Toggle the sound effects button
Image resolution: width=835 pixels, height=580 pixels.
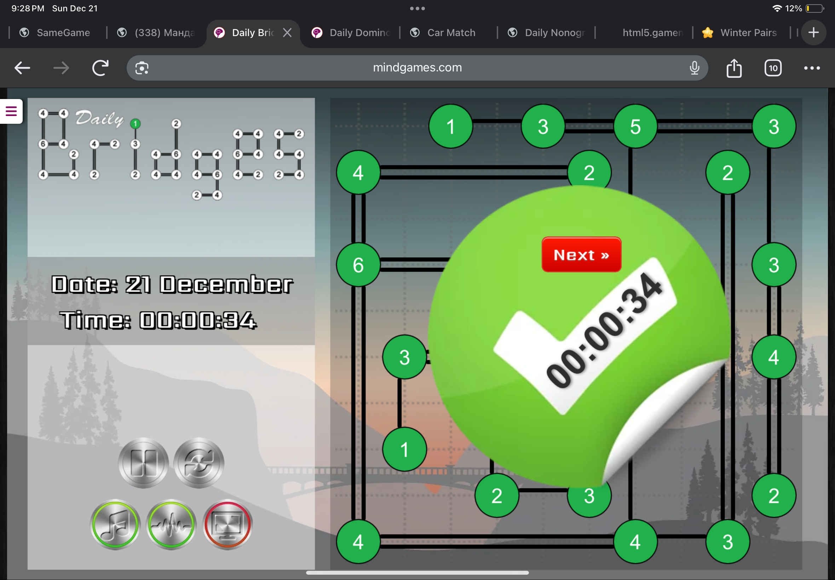171,524
